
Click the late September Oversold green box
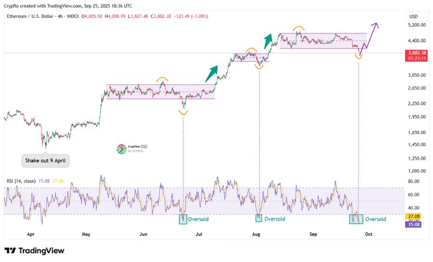point(356,219)
